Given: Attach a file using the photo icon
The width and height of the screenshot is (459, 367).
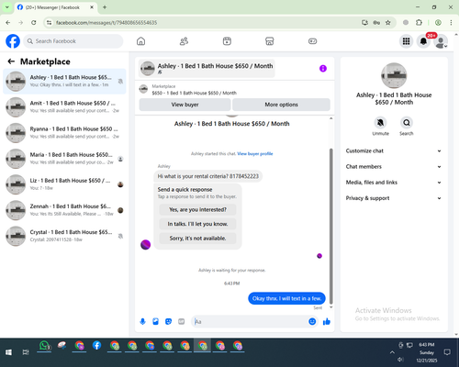Looking at the screenshot, I should [155, 321].
